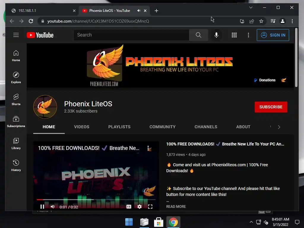The width and height of the screenshot is (304, 228).
Task: Select the HOME channel tab
Action: point(49,127)
